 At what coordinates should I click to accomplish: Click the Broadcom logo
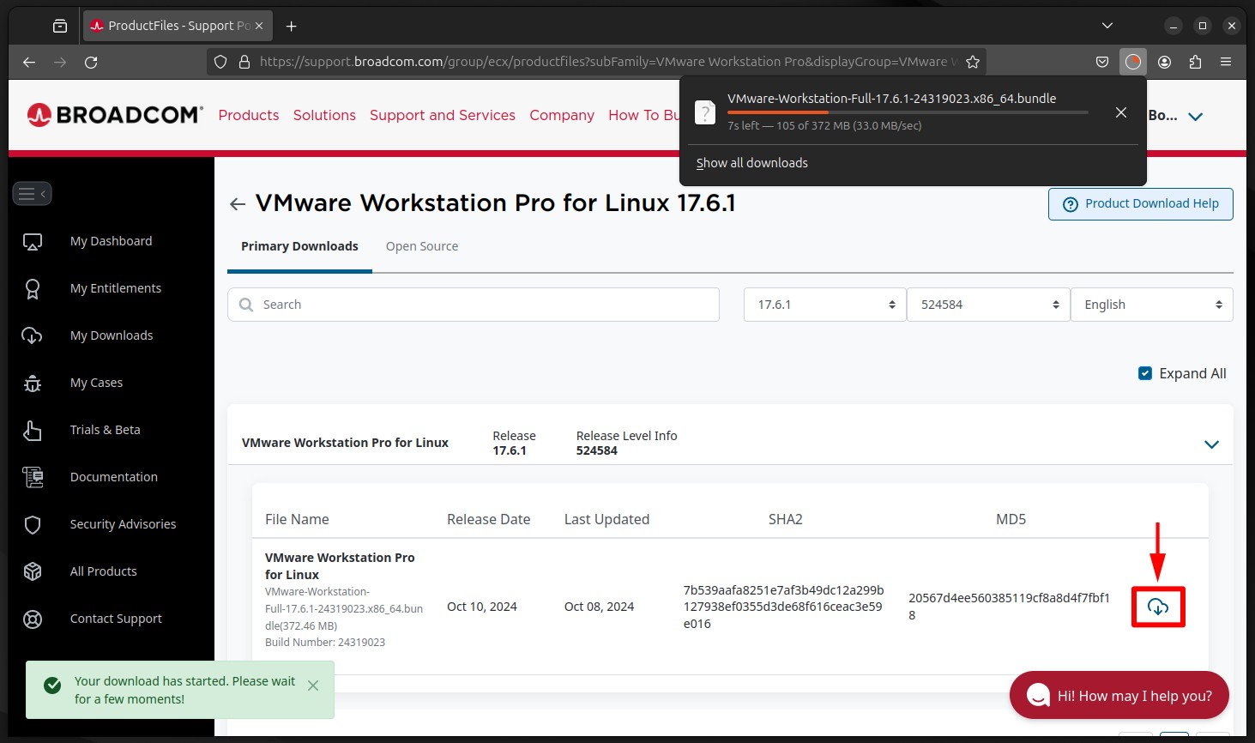pyautogui.click(x=115, y=115)
